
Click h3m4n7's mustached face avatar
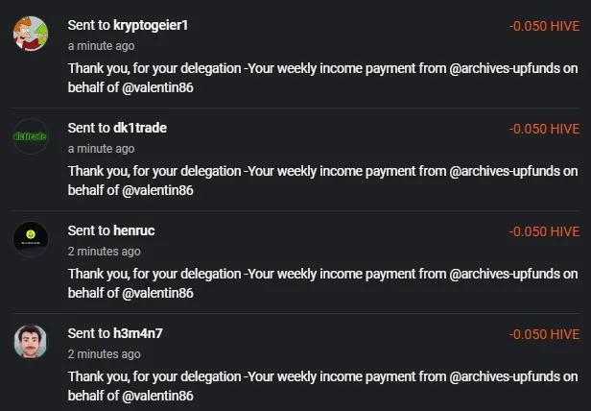click(31, 342)
